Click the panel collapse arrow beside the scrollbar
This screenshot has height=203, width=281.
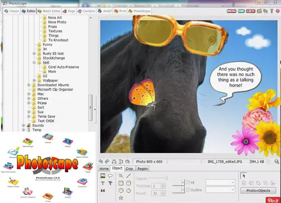95,109
